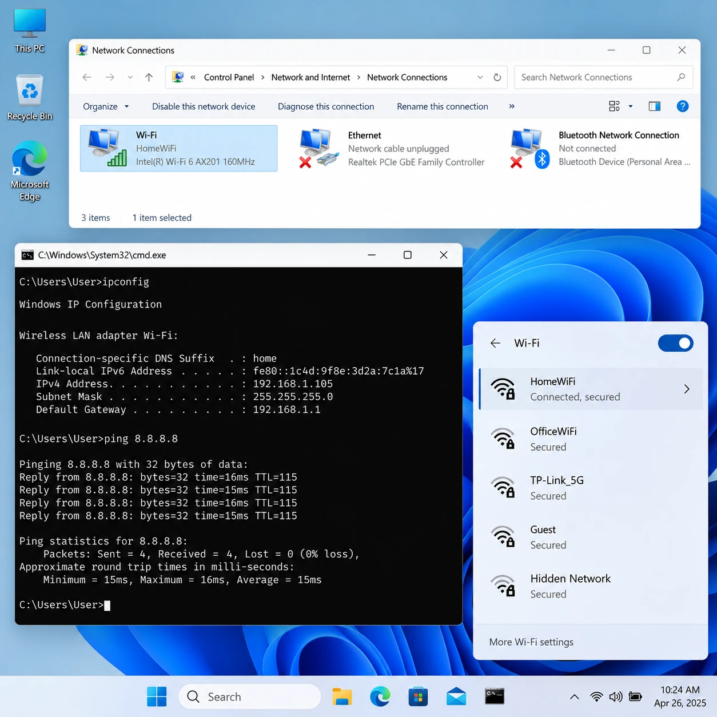
Task: Open the clock and date flyout
Action: (x=680, y=696)
